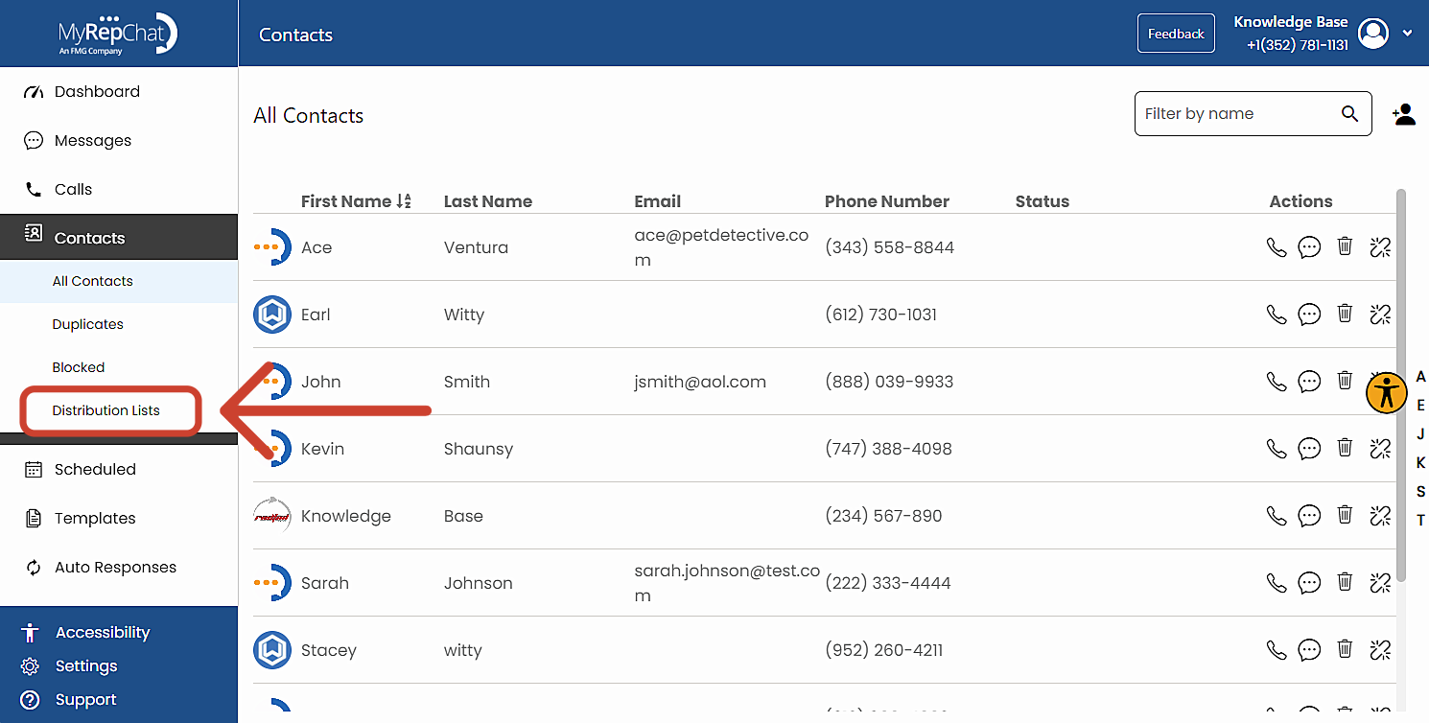
Task: Click the user profile avatar icon
Action: tap(1372, 33)
